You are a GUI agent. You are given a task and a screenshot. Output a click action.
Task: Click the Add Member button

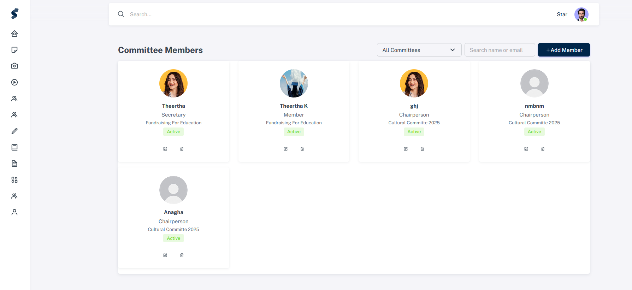click(564, 50)
